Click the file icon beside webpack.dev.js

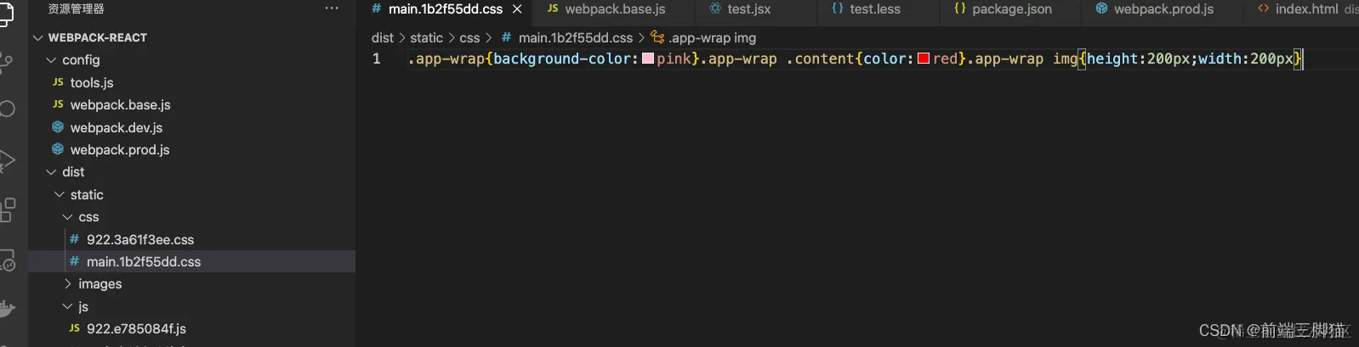click(58, 127)
